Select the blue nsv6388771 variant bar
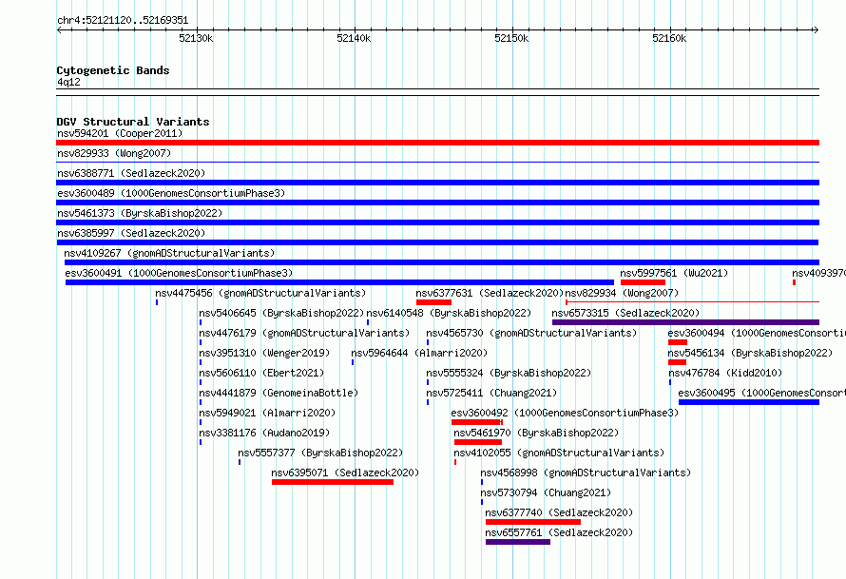The width and height of the screenshot is (846, 579). pyautogui.click(x=437, y=183)
